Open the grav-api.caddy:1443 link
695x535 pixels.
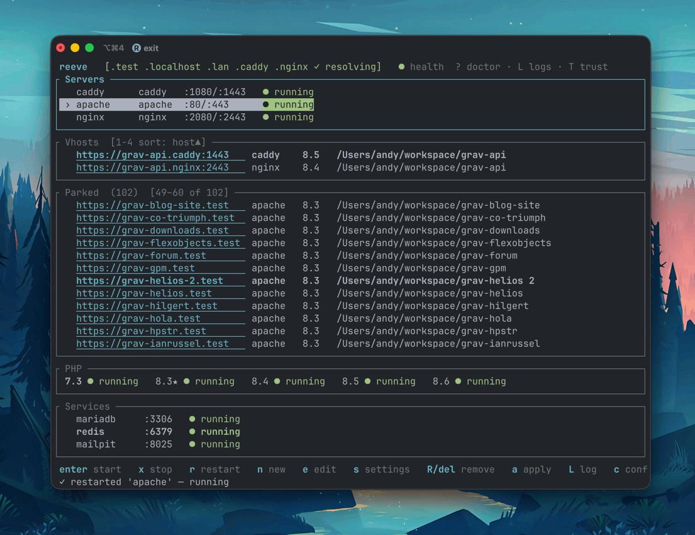(152, 155)
